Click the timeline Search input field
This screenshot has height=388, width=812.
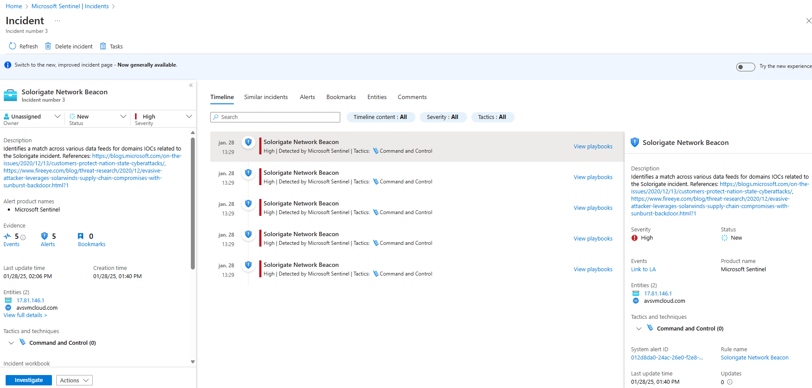[x=277, y=117]
